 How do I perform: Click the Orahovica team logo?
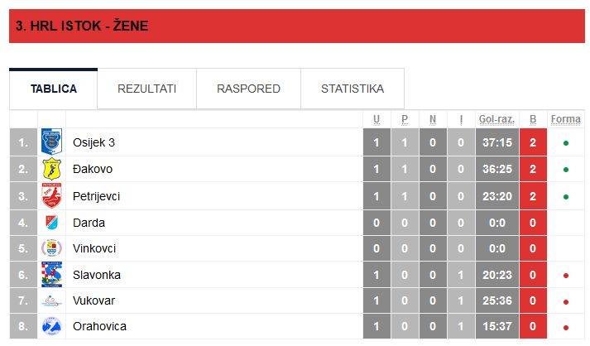pyautogui.click(x=51, y=327)
